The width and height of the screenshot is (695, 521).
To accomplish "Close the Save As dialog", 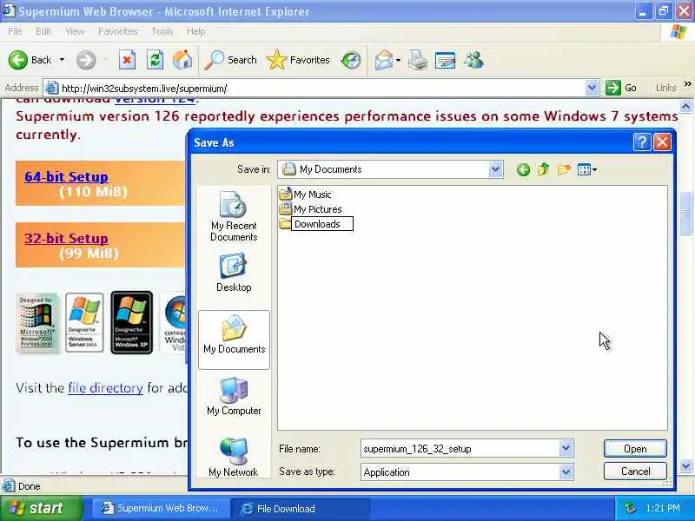I will coord(662,142).
